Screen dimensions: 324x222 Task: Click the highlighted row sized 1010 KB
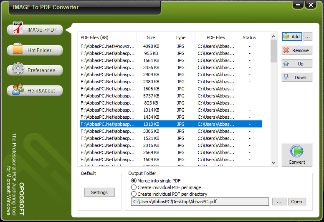click(x=171, y=124)
